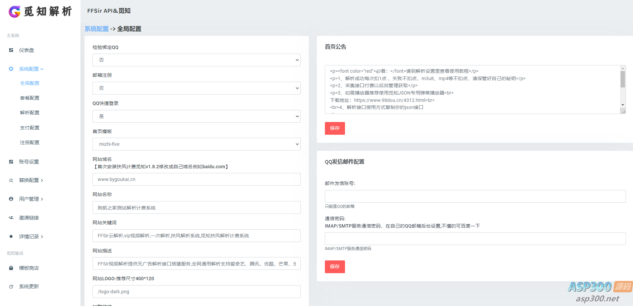Viewport: 633px width, 306px height.
Task: Click the 仪表盘 dashboard grid icon
Action: (x=11, y=50)
